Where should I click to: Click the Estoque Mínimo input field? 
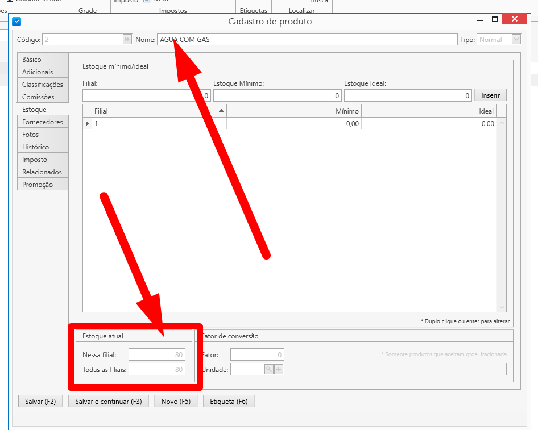click(x=277, y=96)
